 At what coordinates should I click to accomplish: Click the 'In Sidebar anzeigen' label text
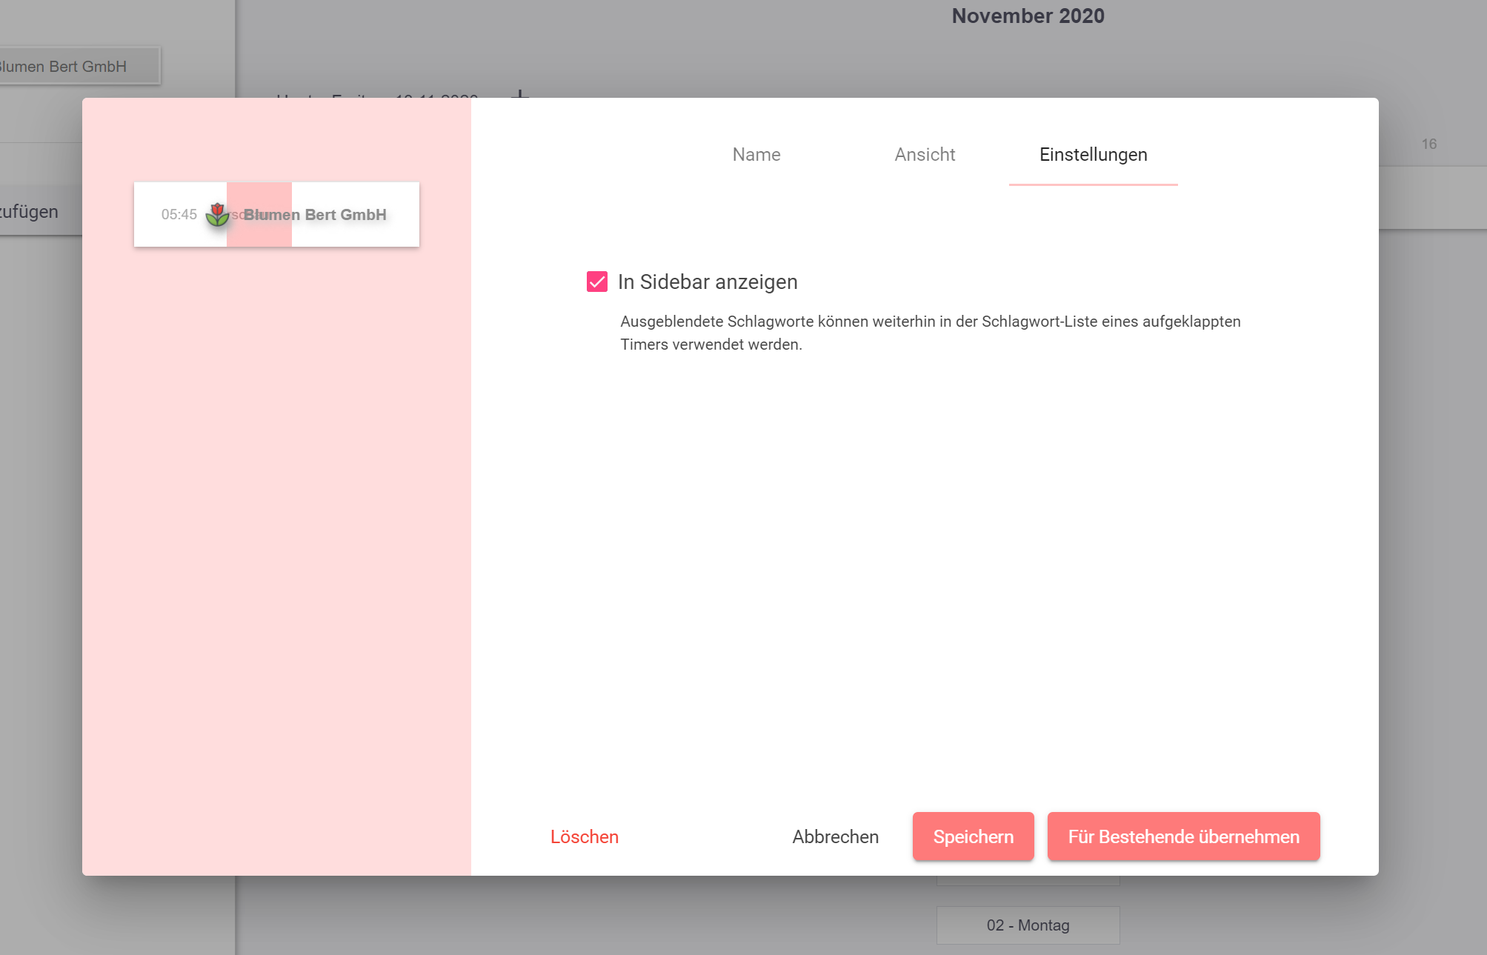click(707, 282)
